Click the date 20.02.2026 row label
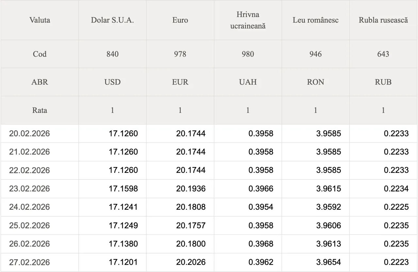 [x=29, y=133]
